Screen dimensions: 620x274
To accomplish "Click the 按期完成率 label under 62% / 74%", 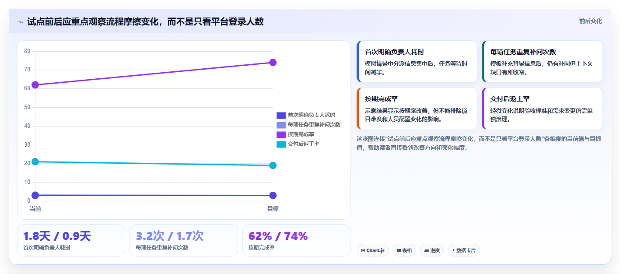I will tap(261, 248).
